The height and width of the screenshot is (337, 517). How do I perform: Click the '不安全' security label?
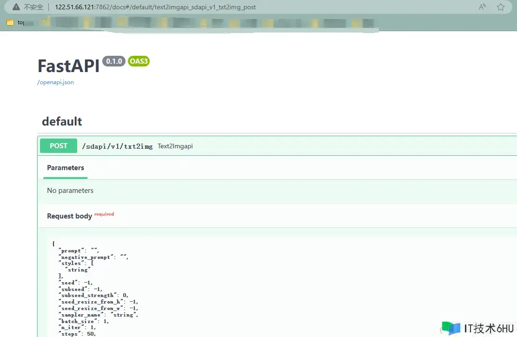[x=33, y=7]
